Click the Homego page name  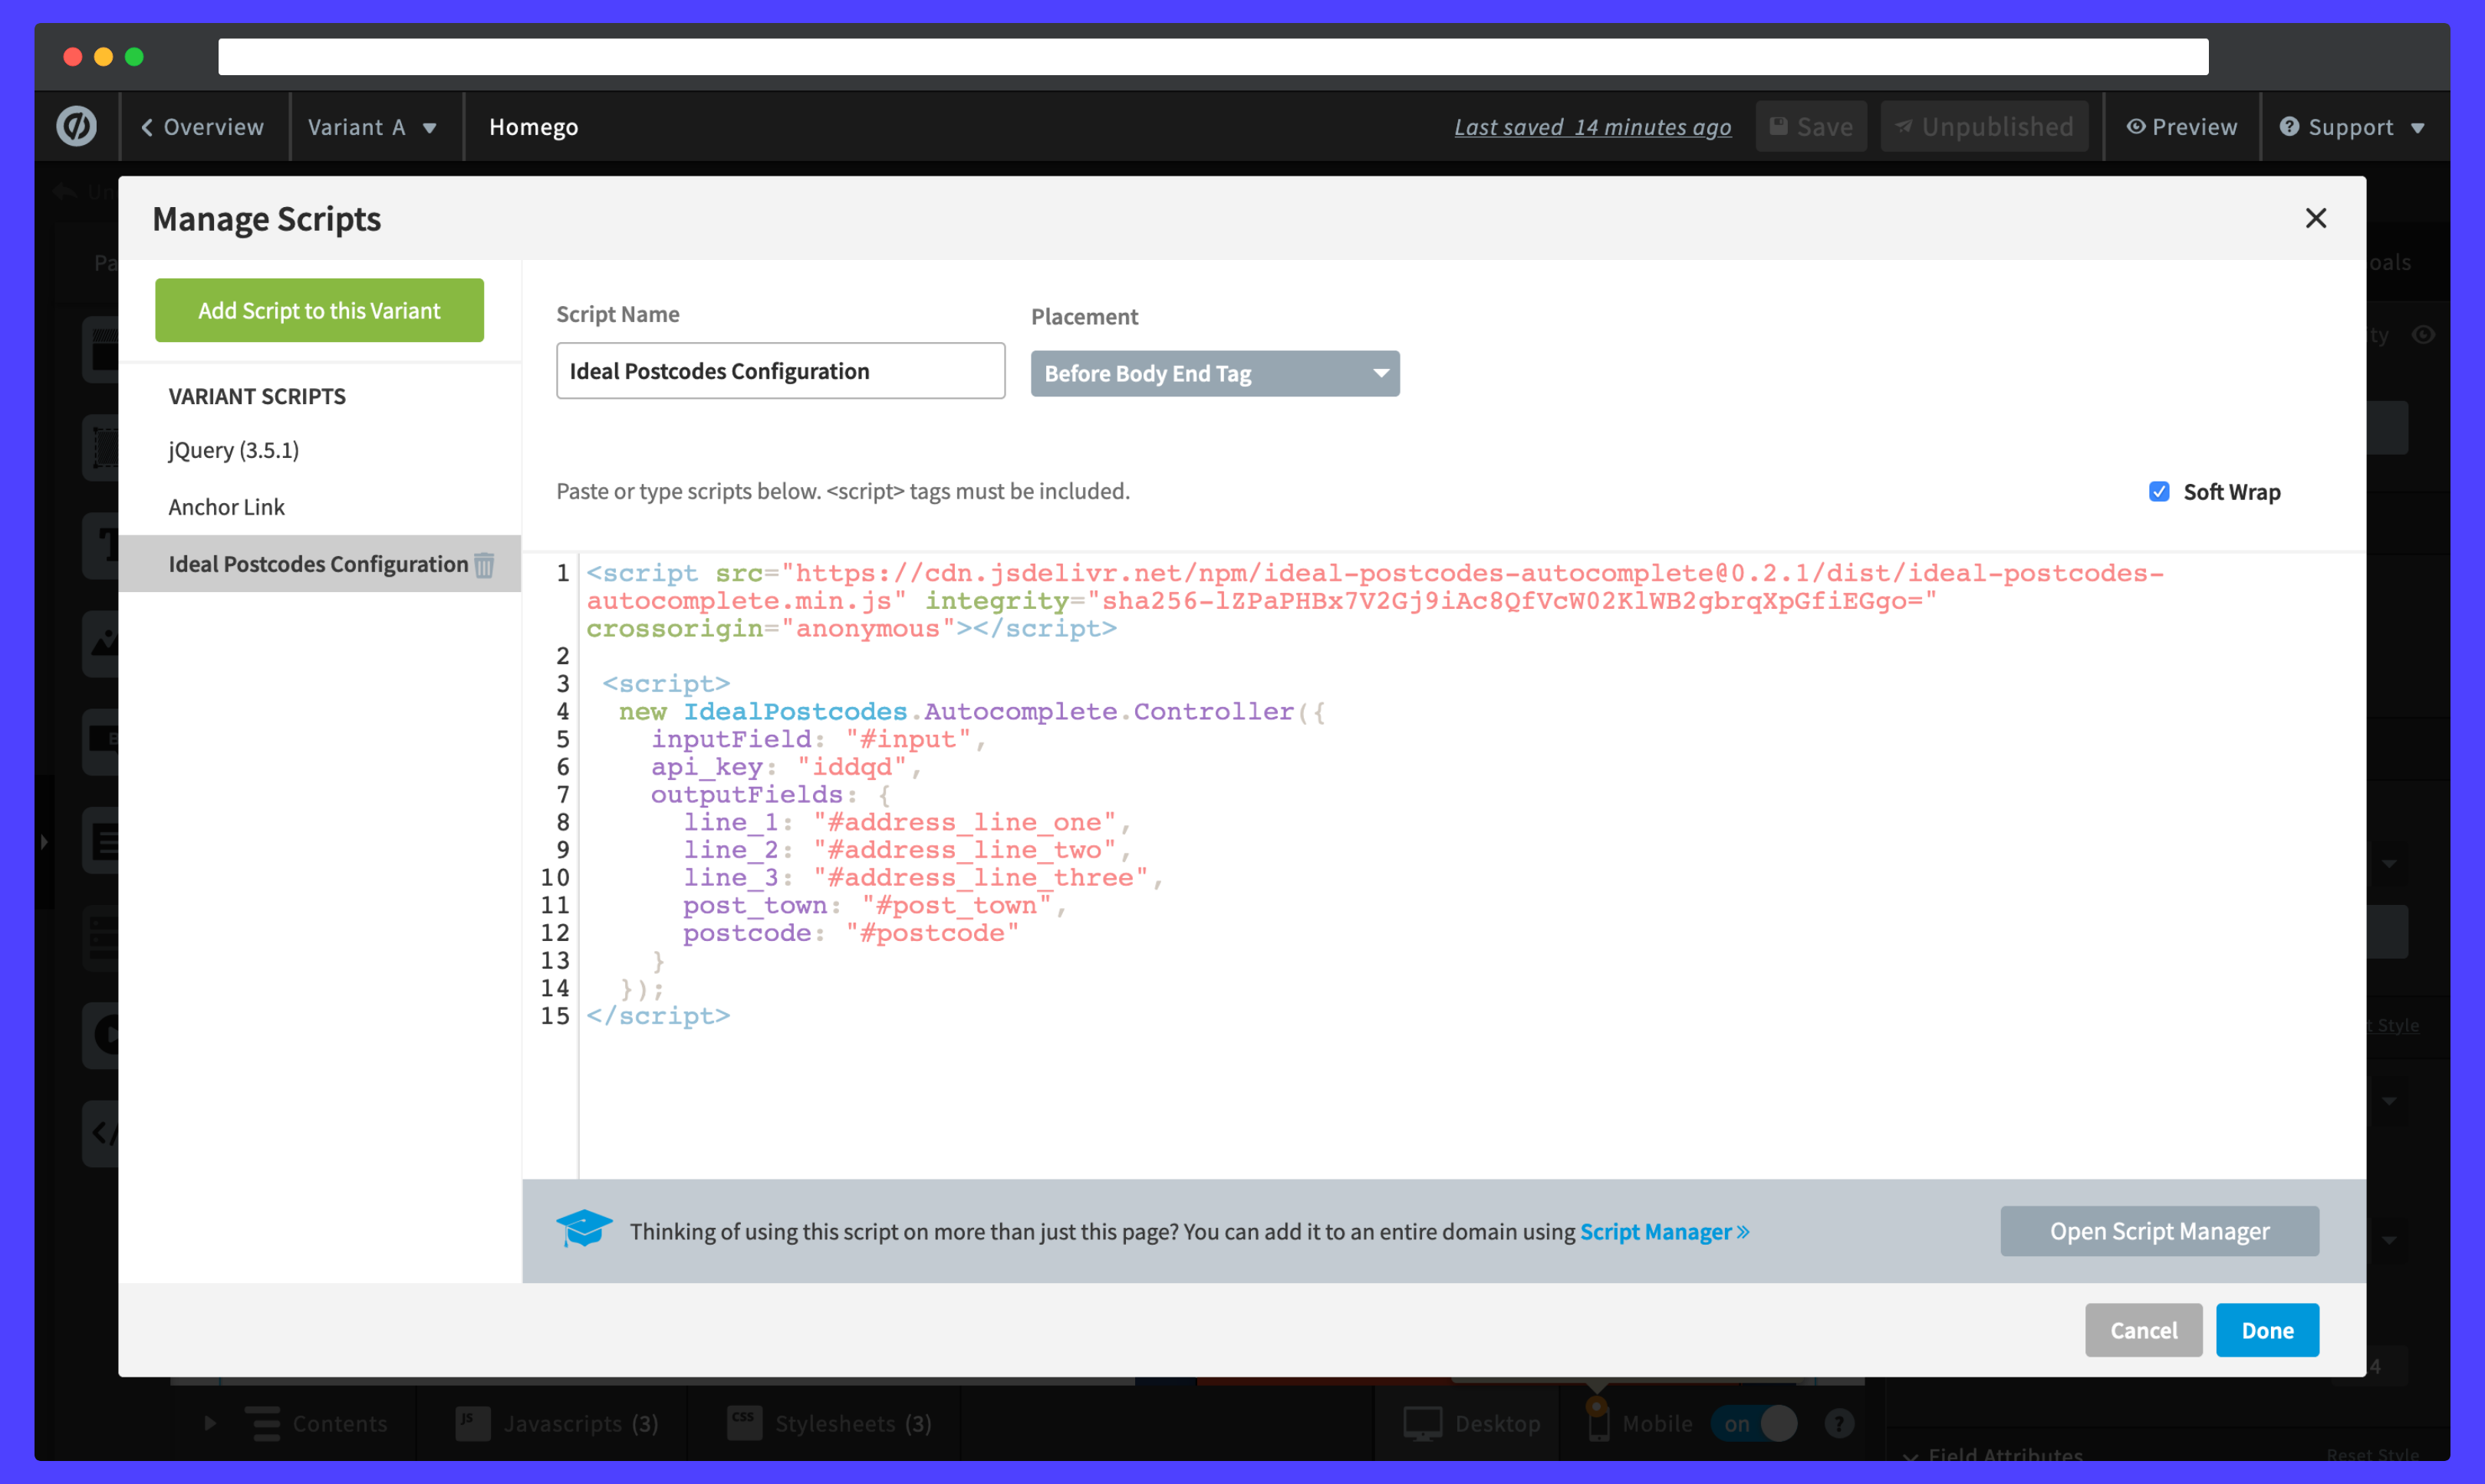[533, 127]
